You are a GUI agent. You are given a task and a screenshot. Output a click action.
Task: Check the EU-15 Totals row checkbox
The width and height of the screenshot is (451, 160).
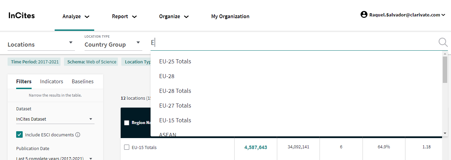tap(126, 147)
